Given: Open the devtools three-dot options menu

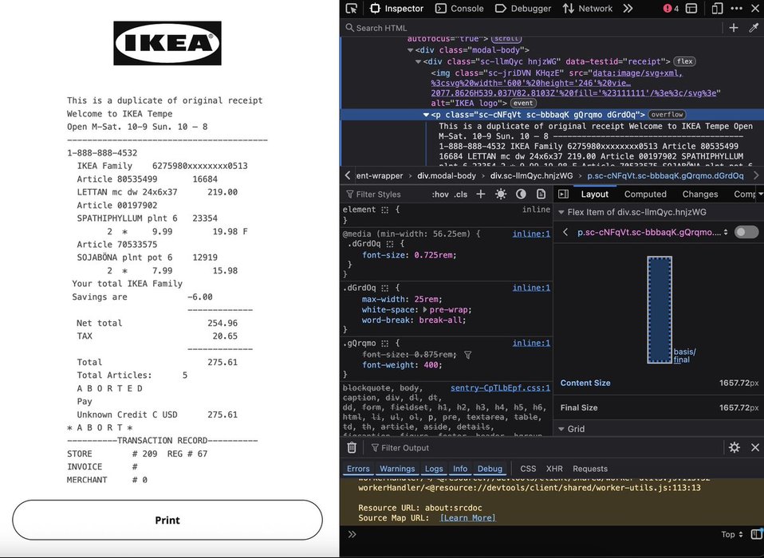Looking at the screenshot, I should coord(737,8).
